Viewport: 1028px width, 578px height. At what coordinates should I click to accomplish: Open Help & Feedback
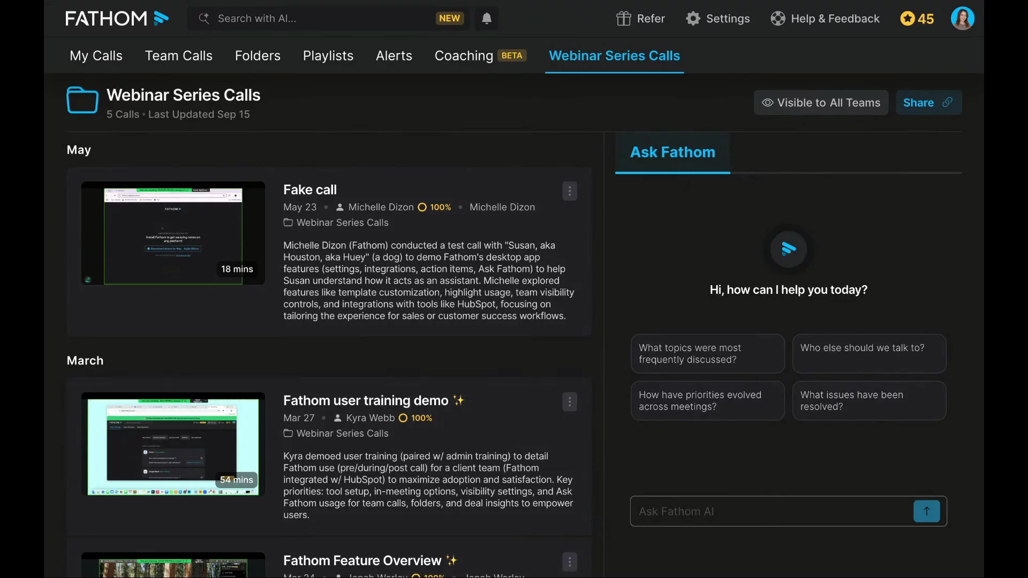coord(825,19)
